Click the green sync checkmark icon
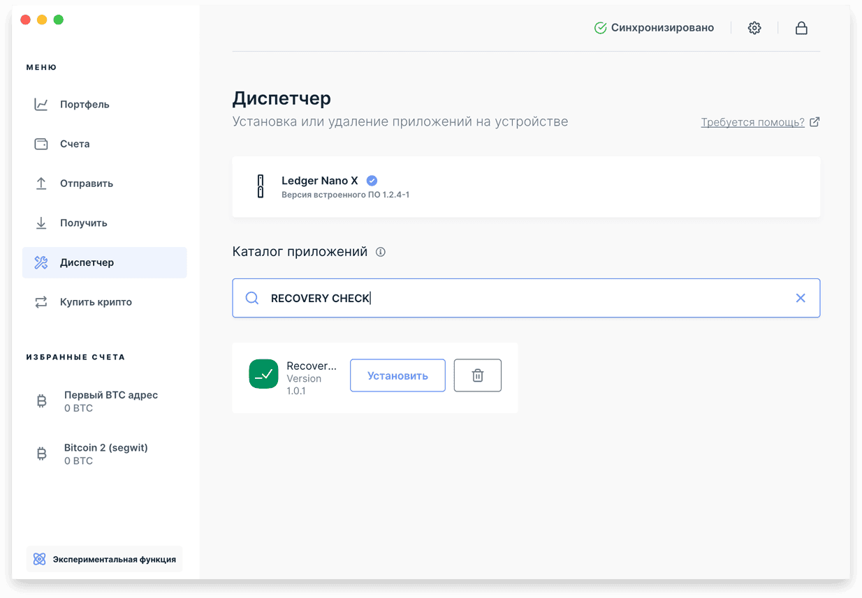The height and width of the screenshot is (598, 862). [x=600, y=28]
